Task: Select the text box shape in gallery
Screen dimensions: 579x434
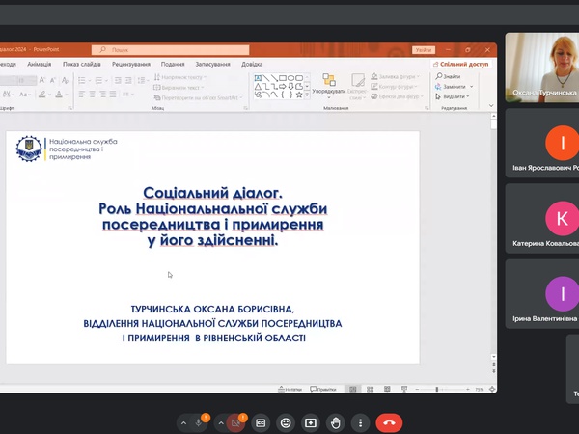Action: tap(258, 78)
